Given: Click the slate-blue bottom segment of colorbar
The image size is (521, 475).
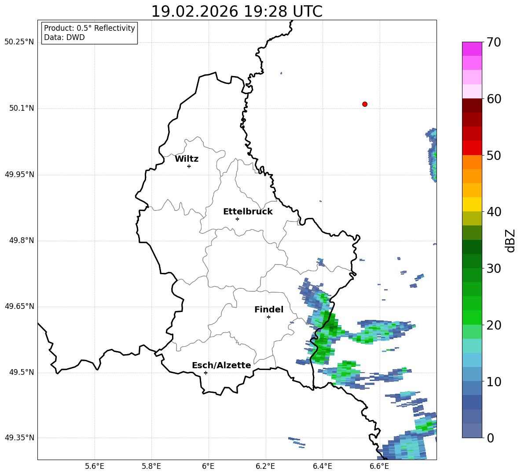Looking at the screenshot, I should click(x=472, y=431).
